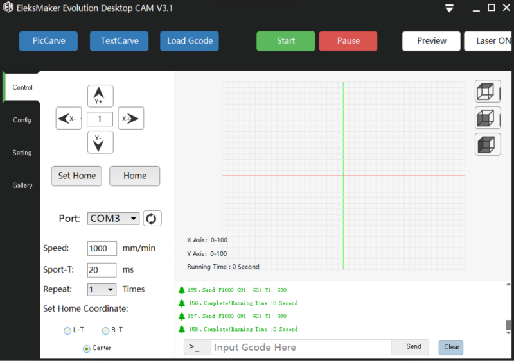Click the Running Time : 0 Second label
The image size is (514, 361).
pos(223,267)
